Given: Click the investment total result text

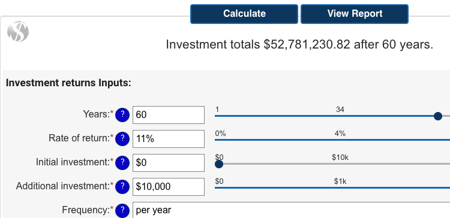Looking at the screenshot, I should point(299,45).
